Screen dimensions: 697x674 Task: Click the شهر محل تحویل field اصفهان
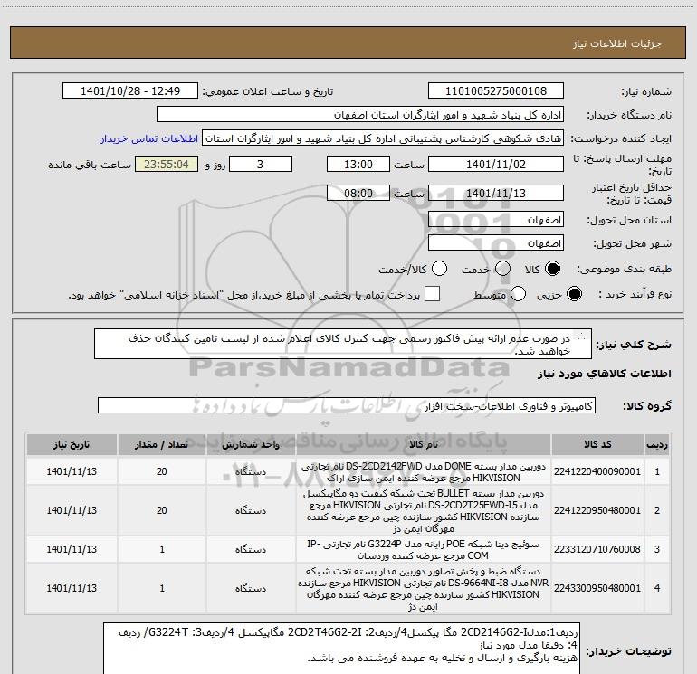pyautogui.click(x=496, y=243)
